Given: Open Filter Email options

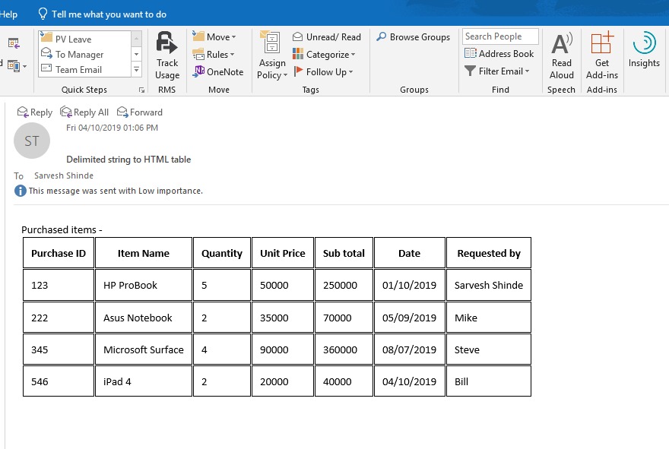Looking at the screenshot, I should 498,71.
